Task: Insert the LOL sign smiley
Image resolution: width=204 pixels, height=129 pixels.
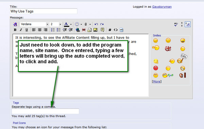Action: (182, 59)
